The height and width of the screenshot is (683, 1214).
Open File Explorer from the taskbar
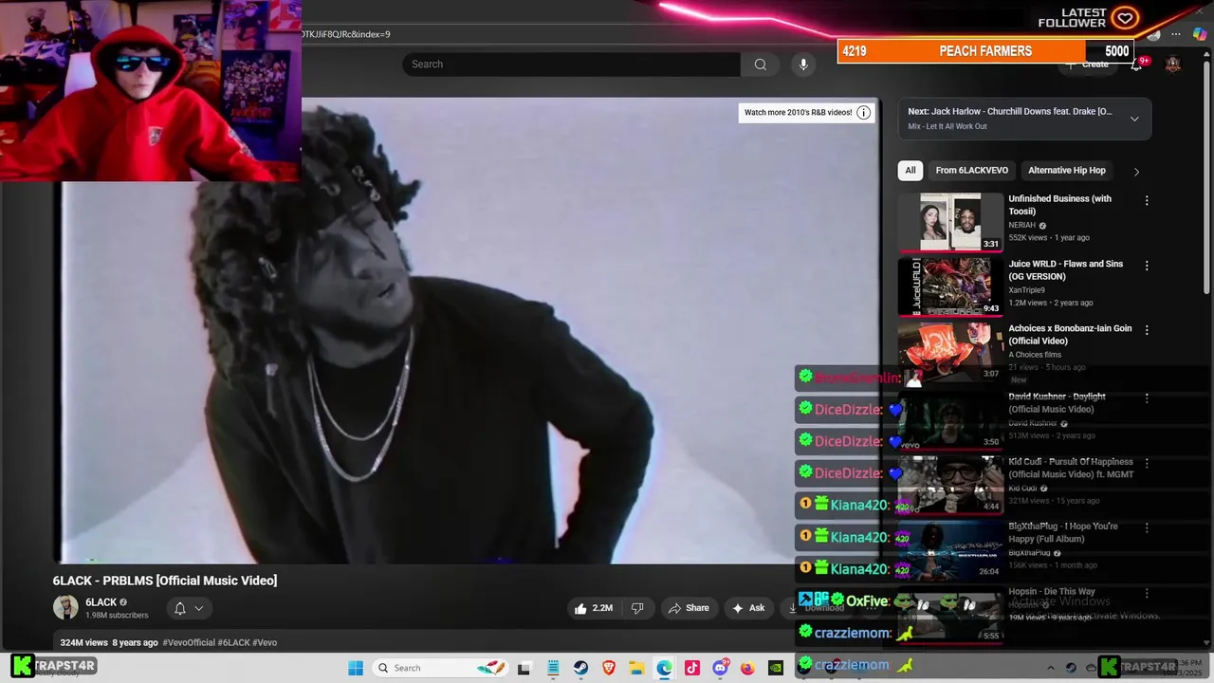[x=636, y=668]
